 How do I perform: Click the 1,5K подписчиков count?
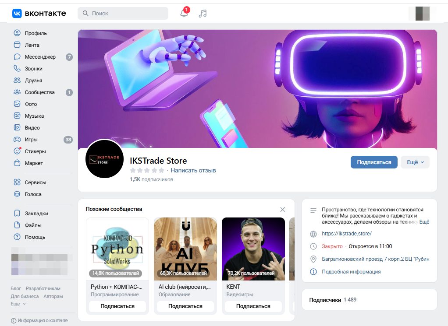pos(151,179)
